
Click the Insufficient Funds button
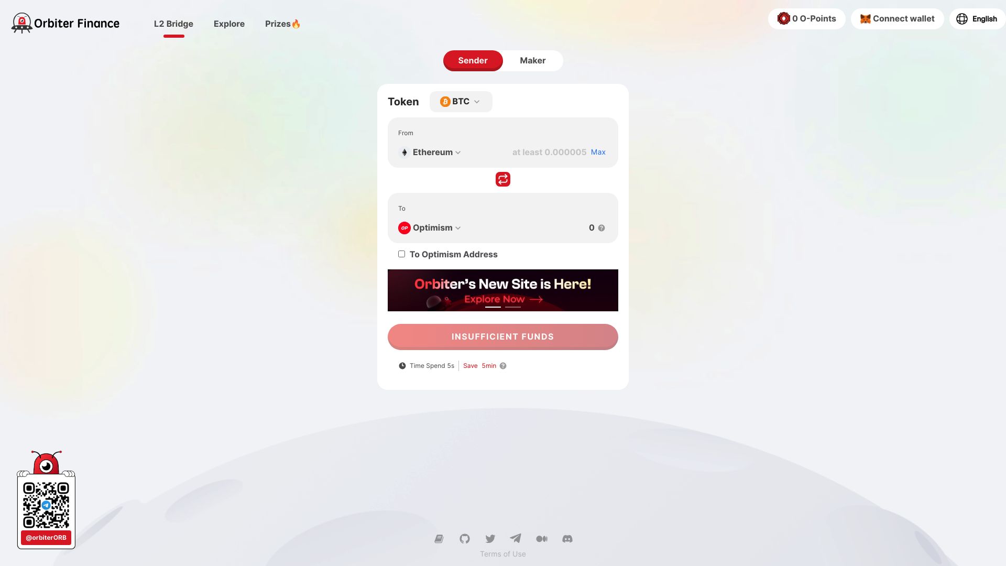coord(502,336)
